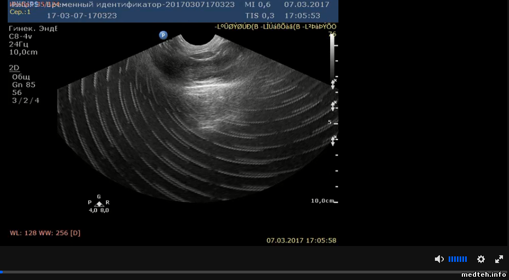The width and height of the screenshot is (509, 280).
Task: Click the 24Гц frame rate label
Action: pyautogui.click(x=19, y=44)
